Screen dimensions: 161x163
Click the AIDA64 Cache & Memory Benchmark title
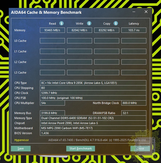(46, 12)
